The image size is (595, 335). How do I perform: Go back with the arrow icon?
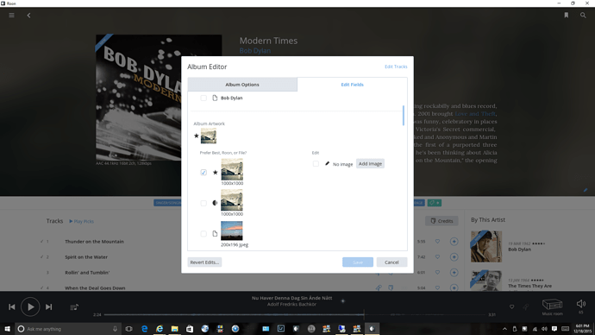(28, 16)
